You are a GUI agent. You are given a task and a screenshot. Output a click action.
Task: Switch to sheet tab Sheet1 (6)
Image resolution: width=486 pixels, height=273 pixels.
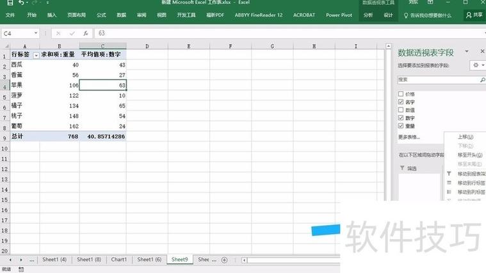coord(149,260)
